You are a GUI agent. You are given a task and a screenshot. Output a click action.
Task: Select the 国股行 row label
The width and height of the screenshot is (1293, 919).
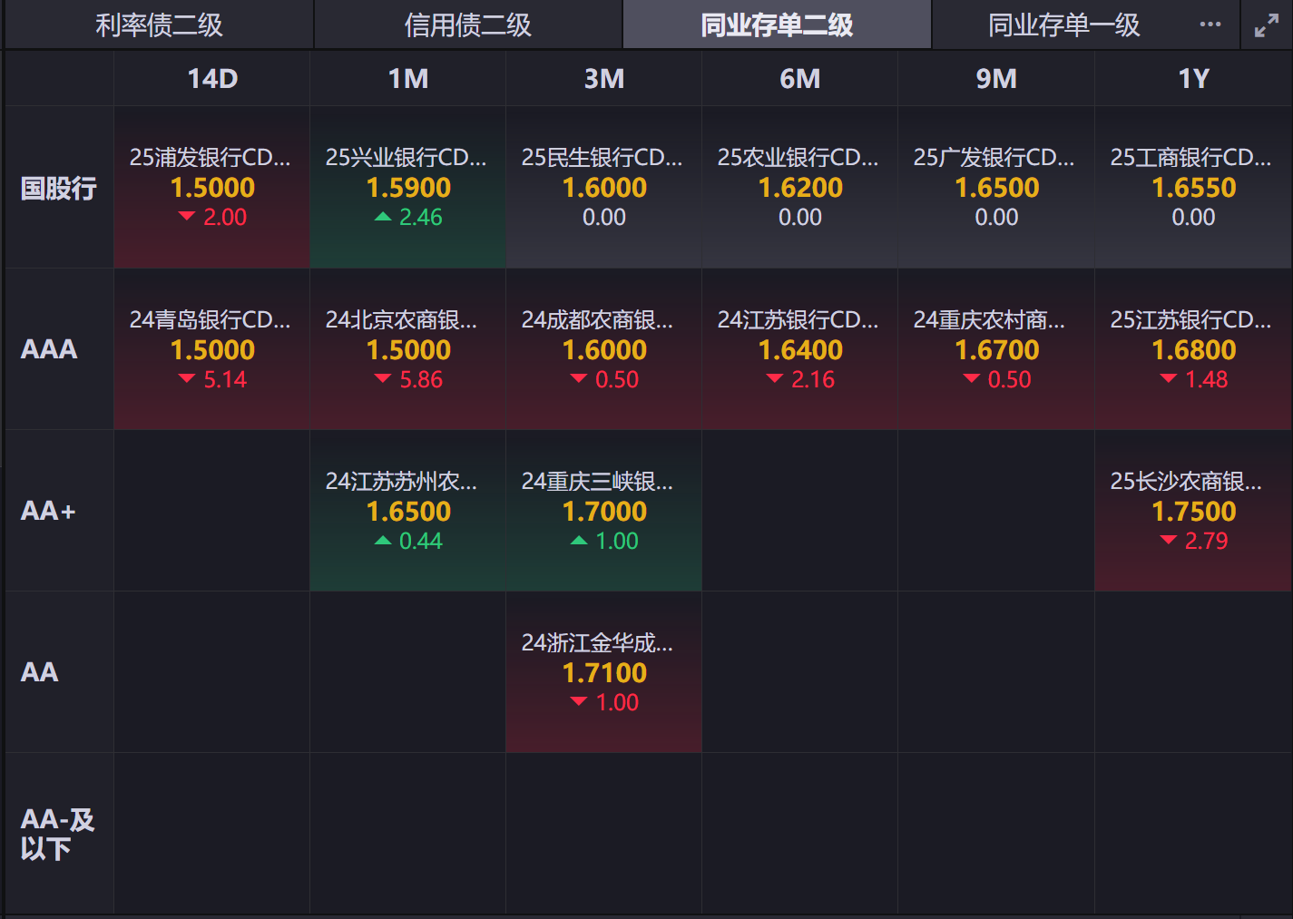(59, 188)
